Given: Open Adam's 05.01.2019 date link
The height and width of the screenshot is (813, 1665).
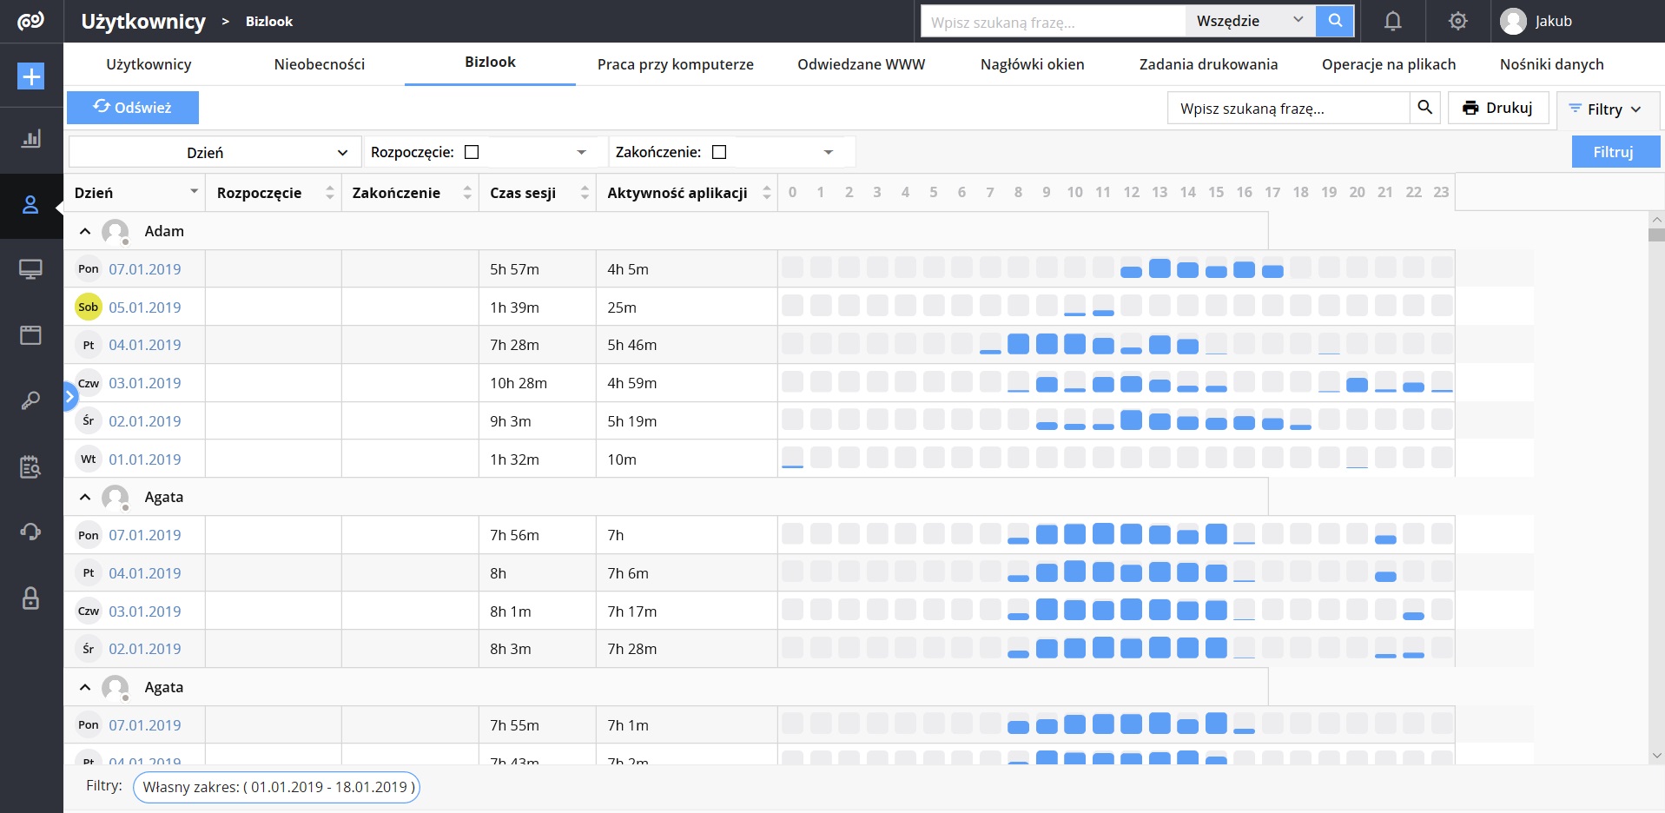Looking at the screenshot, I should [x=145, y=307].
